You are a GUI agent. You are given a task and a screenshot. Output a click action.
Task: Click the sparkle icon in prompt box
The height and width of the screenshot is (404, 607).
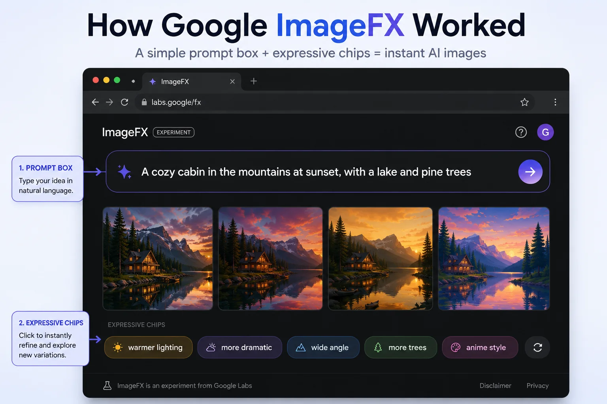[124, 172]
